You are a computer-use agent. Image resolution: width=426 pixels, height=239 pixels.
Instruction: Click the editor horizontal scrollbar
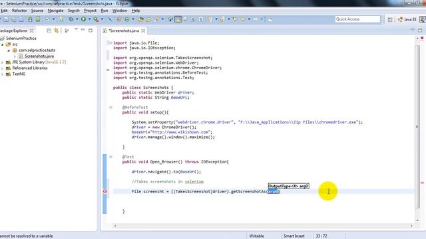[x=263, y=226]
